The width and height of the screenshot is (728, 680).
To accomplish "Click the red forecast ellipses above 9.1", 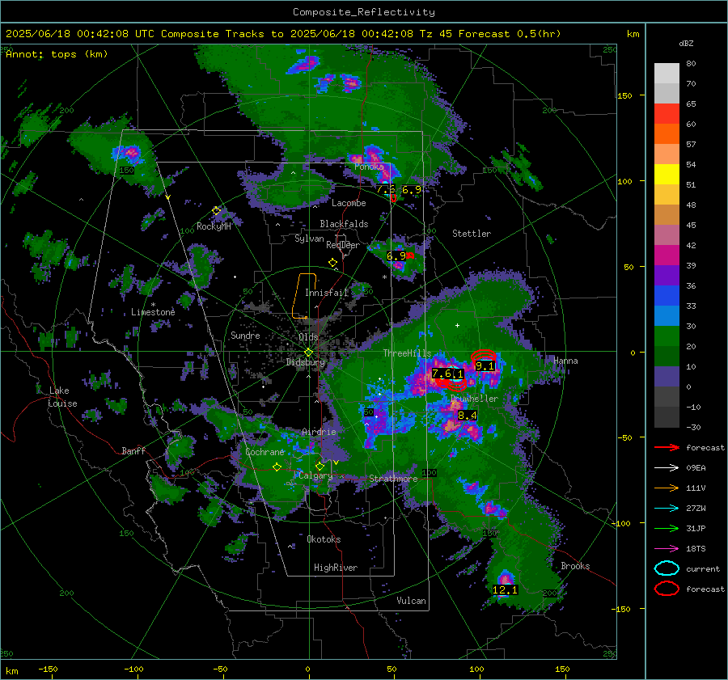I will pos(484,356).
